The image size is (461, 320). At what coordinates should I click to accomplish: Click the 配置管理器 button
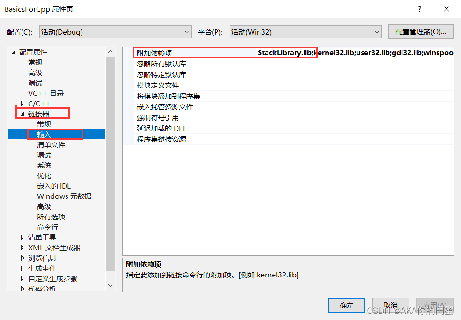tap(421, 32)
